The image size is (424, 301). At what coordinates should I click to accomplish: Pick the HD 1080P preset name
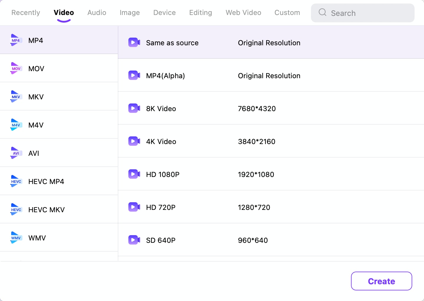coord(163,175)
